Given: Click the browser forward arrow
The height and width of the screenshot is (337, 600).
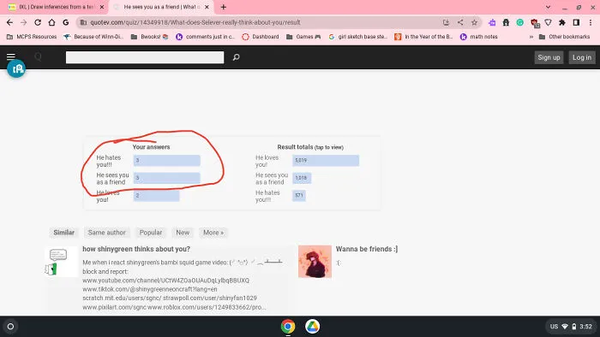Looking at the screenshot, I should coord(24,22).
